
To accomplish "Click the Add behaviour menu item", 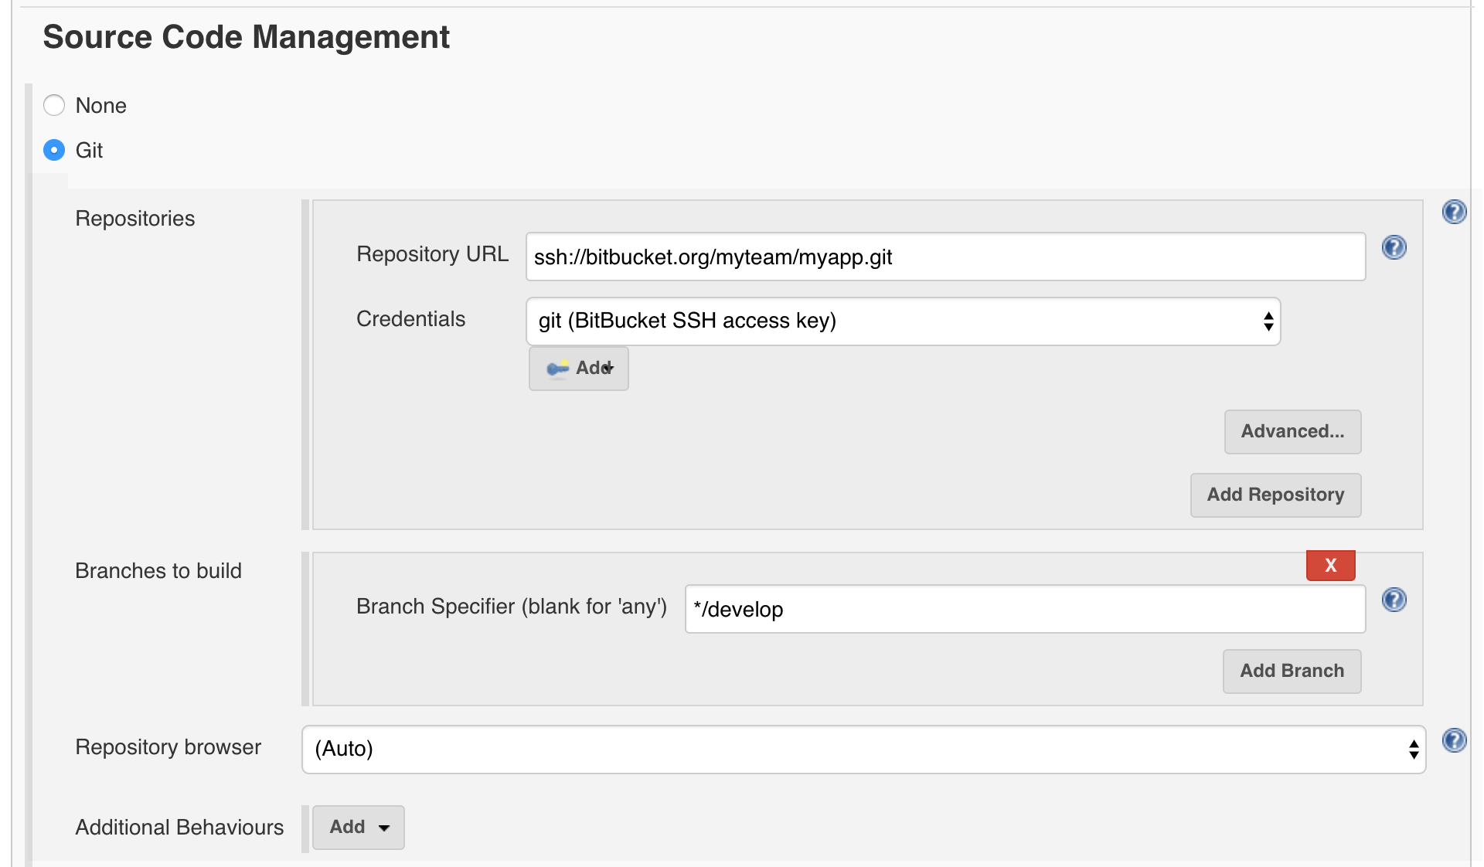I will click(357, 826).
